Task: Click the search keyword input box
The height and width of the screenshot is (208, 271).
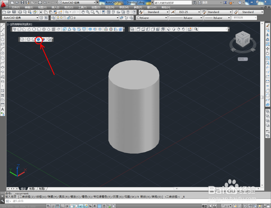Action: (x=173, y=3)
